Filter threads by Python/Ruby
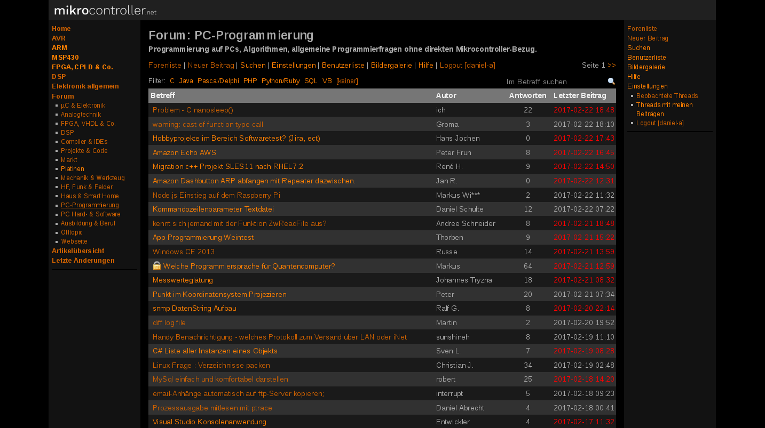This screenshot has width=765, height=428. click(281, 81)
